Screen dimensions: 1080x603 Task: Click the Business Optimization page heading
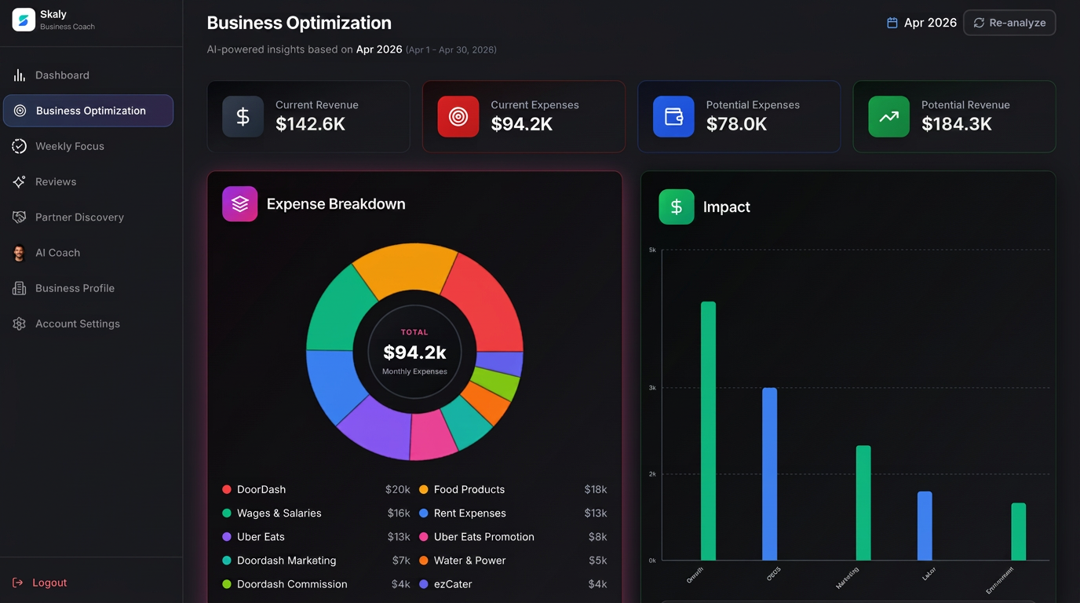click(x=299, y=23)
